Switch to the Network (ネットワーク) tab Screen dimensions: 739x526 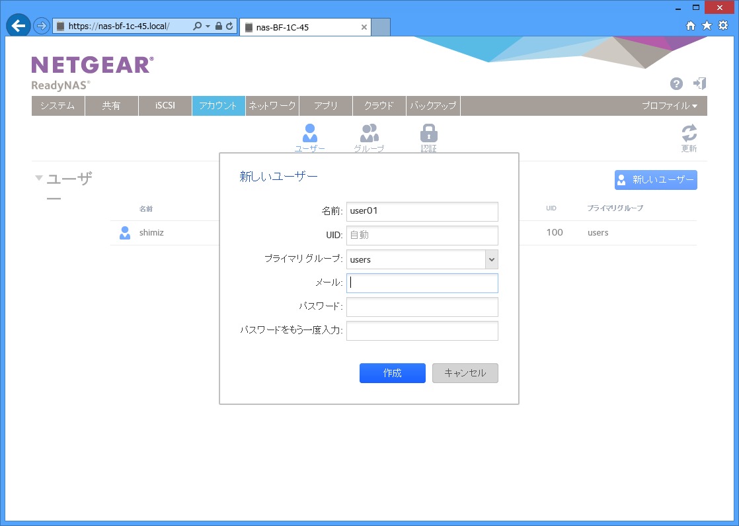click(272, 106)
